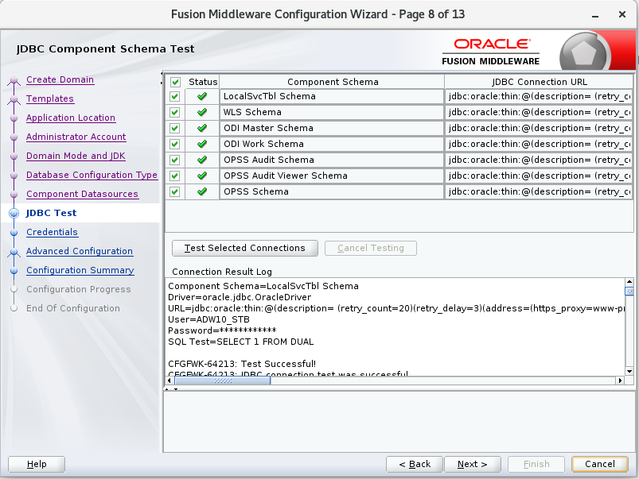This screenshot has width=639, height=479.
Task: Select the OPSS Audit Viewer Schema name cell
Action: click(332, 176)
